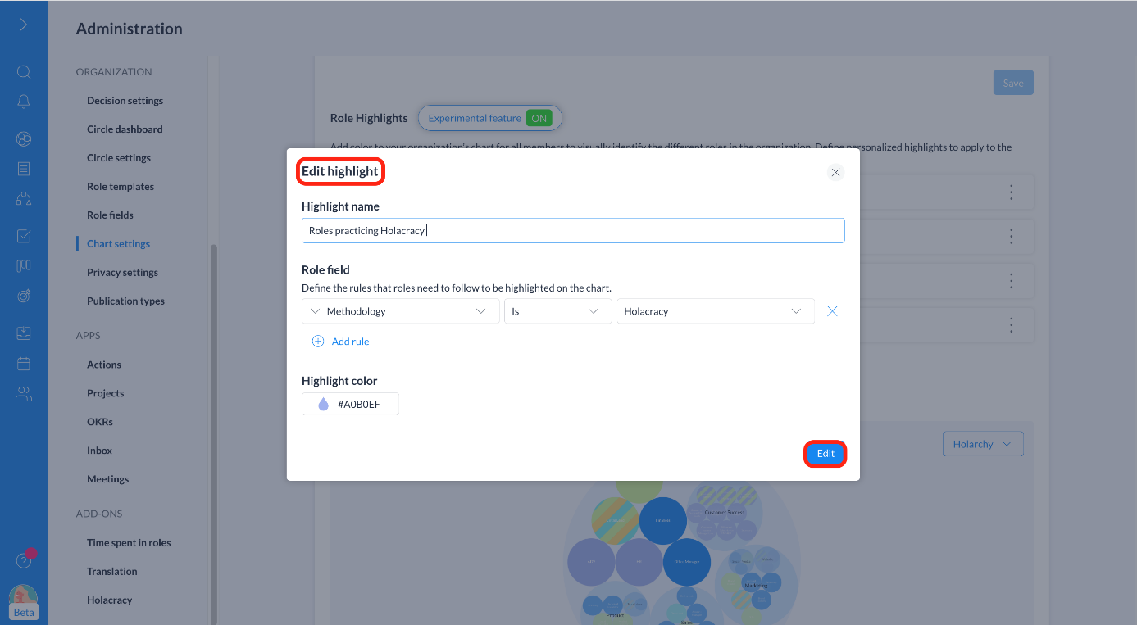The image size is (1137, 625).
Task: Open the actions checkbox icon in sidebar
Action: 24,237
